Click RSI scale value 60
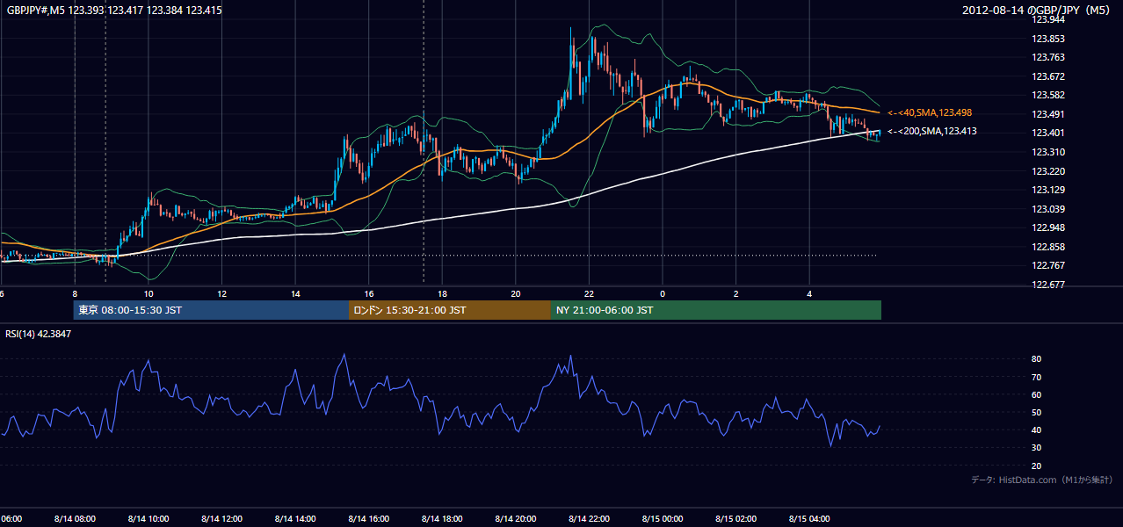 click(1036, 394)
